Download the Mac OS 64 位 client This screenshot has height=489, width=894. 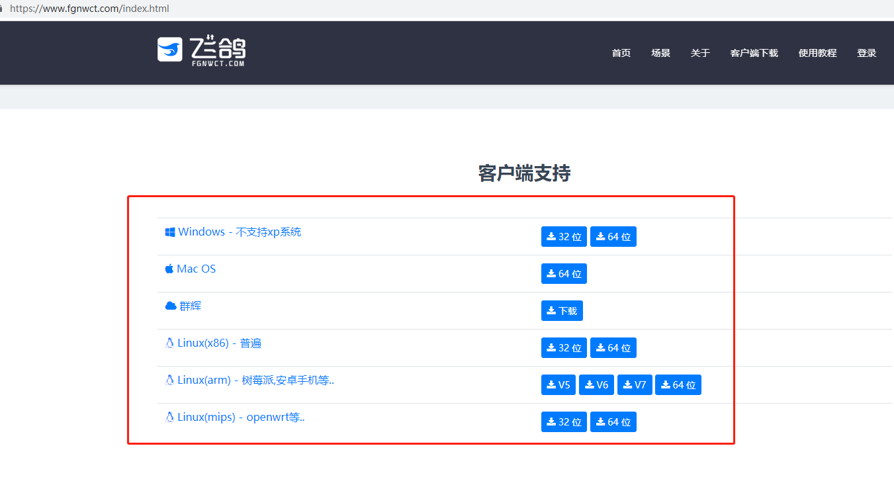point(564,274)
